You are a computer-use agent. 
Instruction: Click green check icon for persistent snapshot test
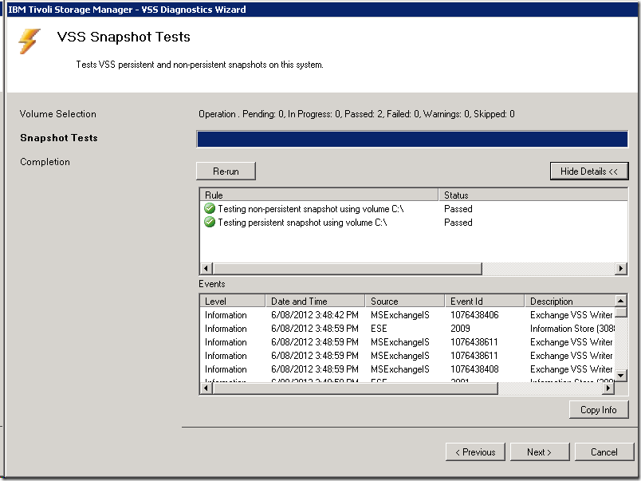(x=210, y=223)
